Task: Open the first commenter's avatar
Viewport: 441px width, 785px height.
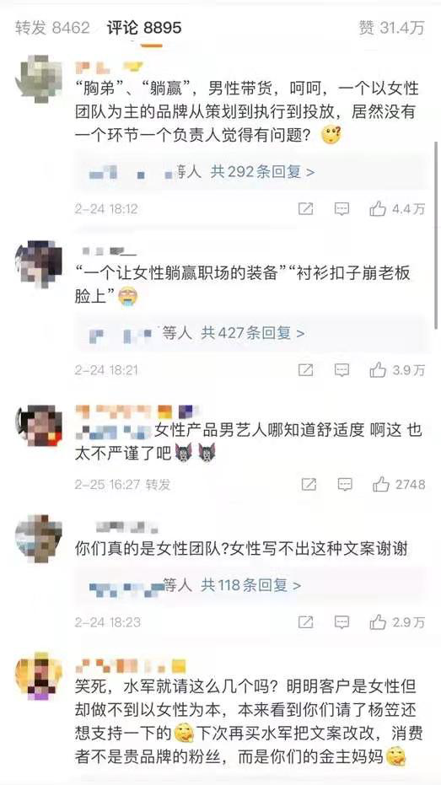Action: [39, 78]
